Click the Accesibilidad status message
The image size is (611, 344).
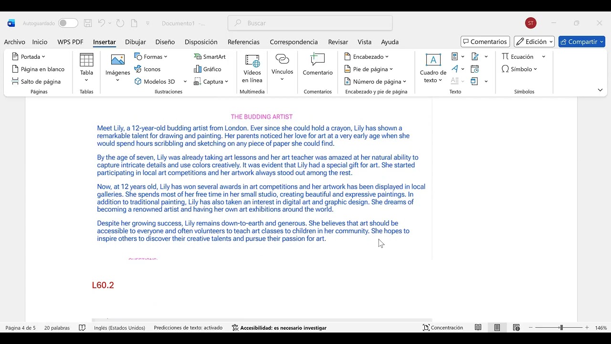click(x=279, y=328)
